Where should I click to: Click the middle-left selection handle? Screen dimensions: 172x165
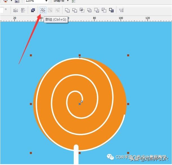point(31,104)
